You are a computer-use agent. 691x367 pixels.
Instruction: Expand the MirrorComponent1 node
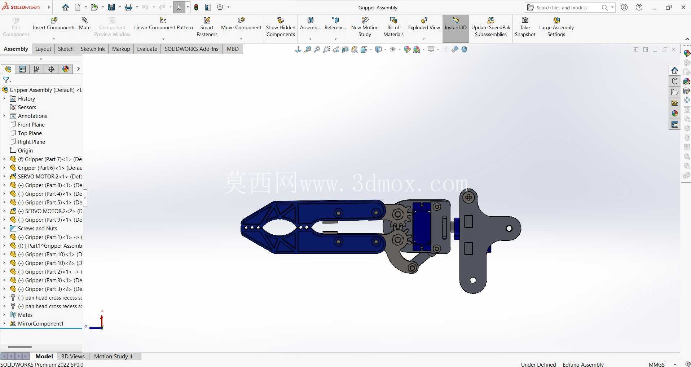[4, 323]
